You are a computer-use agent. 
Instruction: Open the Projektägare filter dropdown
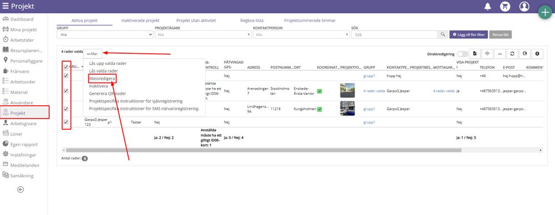[x=203, y=34]
